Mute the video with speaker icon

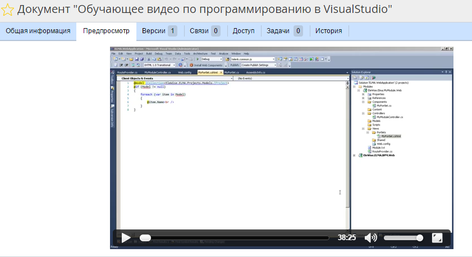tap(370, 238)
